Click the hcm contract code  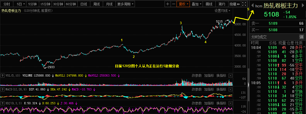click(x=259, y=6)
